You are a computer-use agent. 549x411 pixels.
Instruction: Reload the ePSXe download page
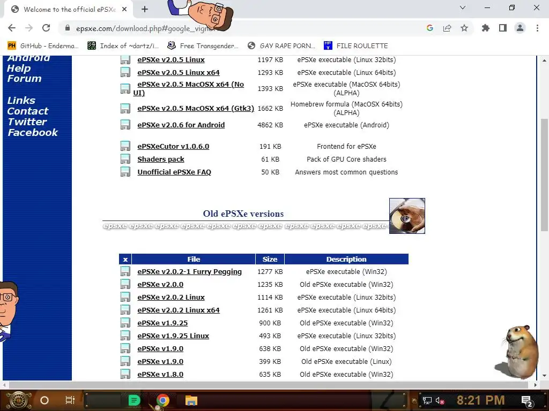coord(46,28)
